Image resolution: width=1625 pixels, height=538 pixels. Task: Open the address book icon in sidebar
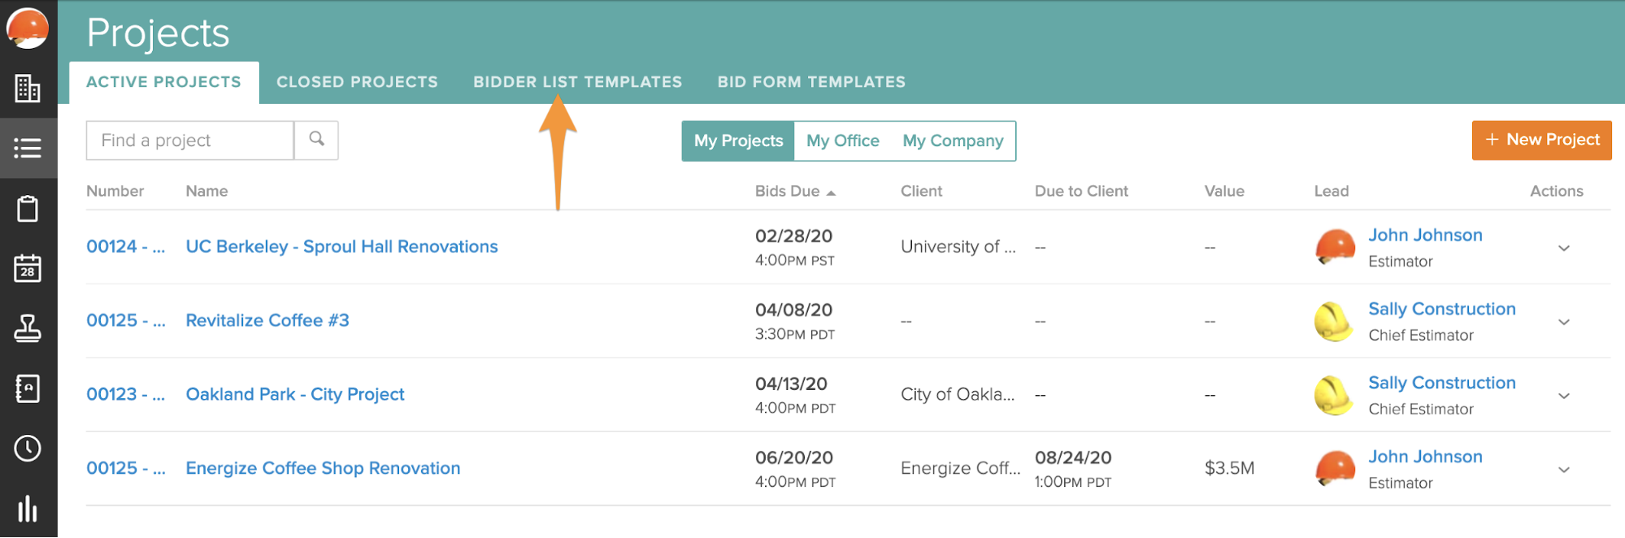tap(28, 388)
